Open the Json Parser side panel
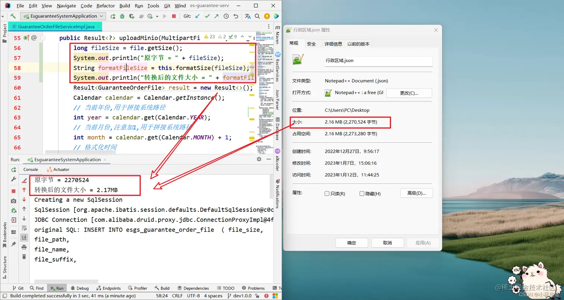Viewport: 564px width, 300px height. [x=278, y=99]
